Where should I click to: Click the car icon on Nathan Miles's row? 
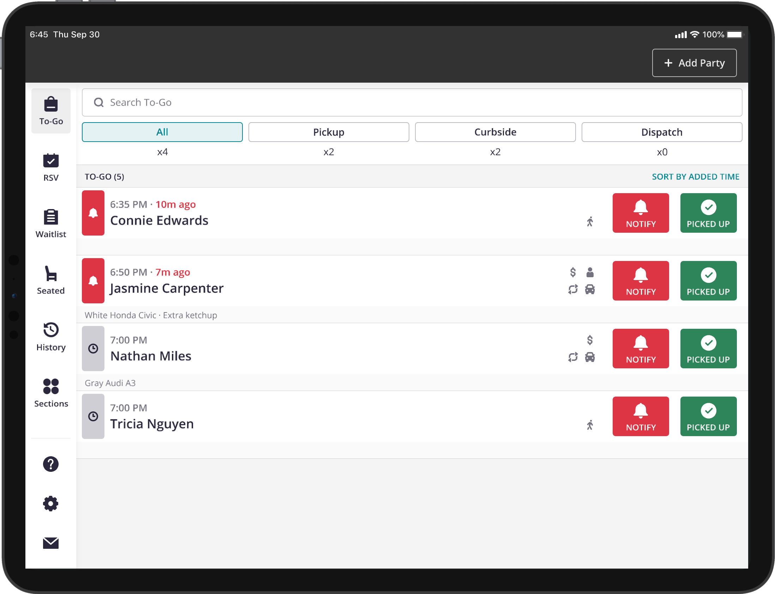coord(590,357)
